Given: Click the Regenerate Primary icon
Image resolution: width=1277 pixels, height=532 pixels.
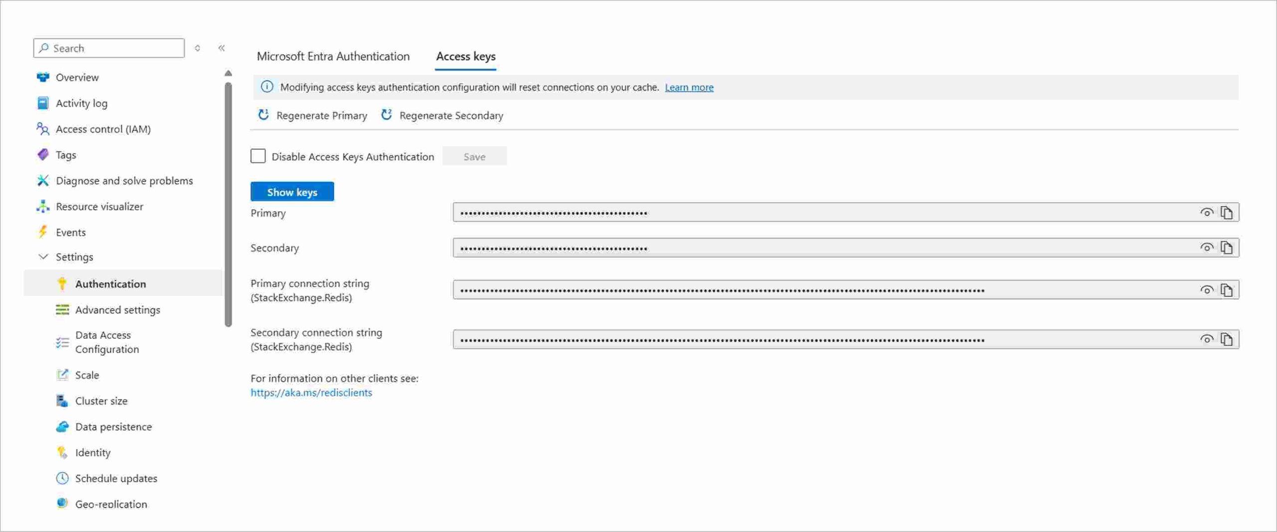Looking at the screenshot, I should [x=263, y=115].
